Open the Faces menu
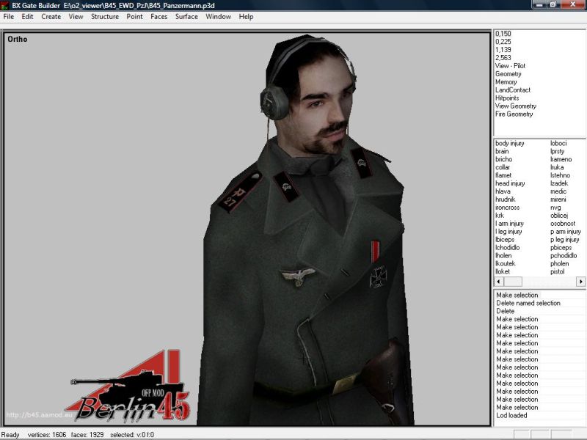 pyautogui.click(x=158, y=16)
